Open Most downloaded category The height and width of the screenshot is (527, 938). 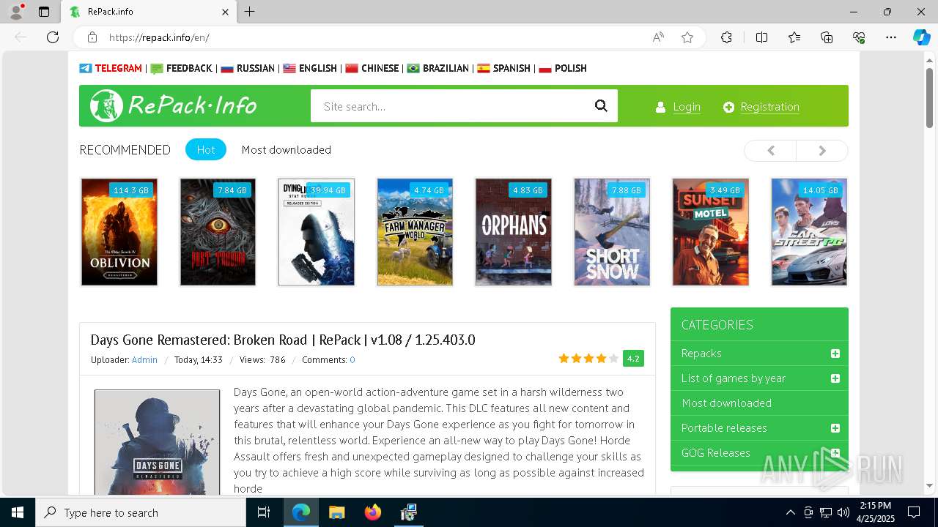point(726,403)
